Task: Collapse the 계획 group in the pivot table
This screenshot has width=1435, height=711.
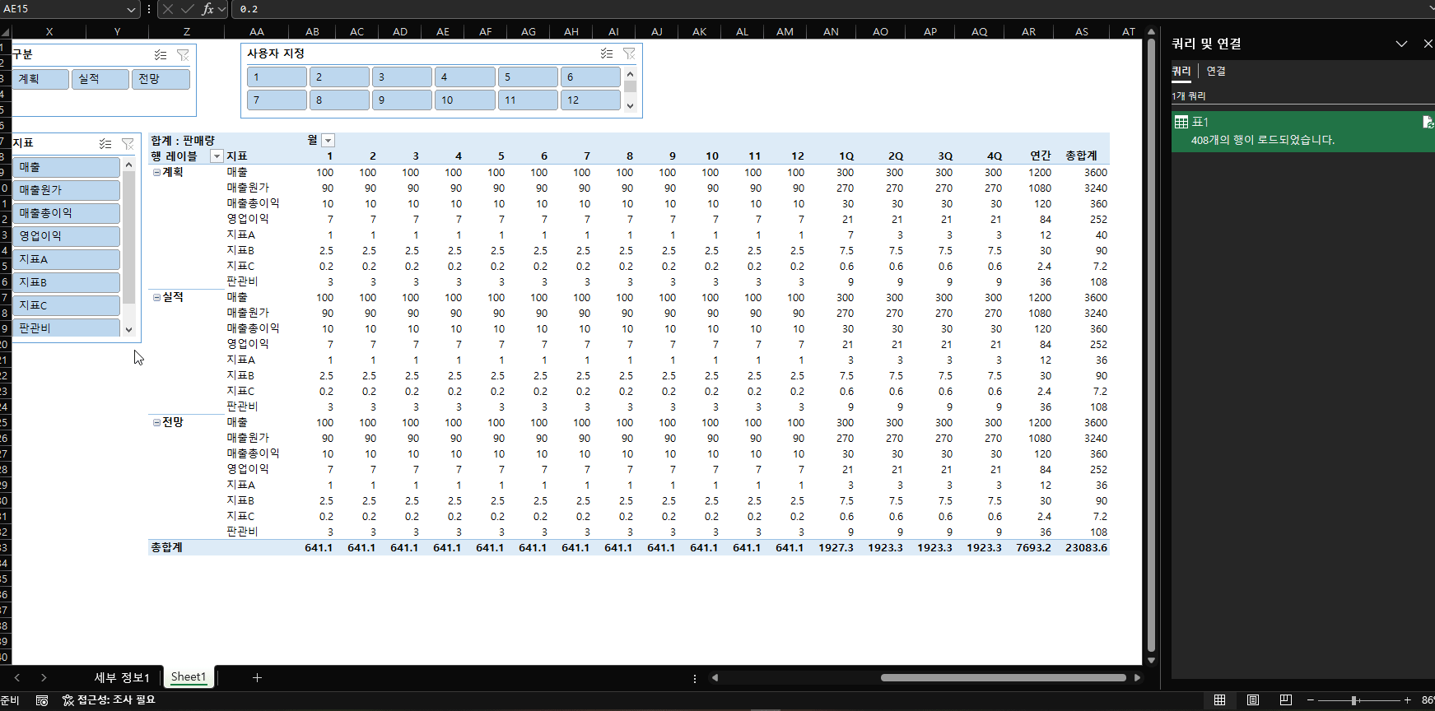Action: click(156, 173)
